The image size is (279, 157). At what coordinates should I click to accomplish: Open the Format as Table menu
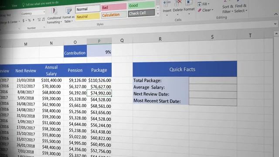68,16
